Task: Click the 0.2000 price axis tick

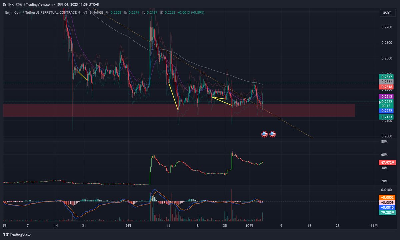Action: [387, 136]
